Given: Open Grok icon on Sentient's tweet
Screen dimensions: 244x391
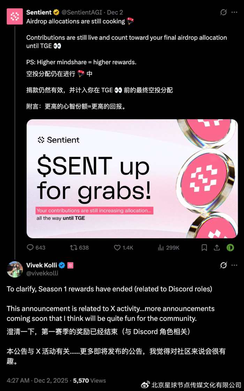Looking at the screenshot, I should coord(223,12).
